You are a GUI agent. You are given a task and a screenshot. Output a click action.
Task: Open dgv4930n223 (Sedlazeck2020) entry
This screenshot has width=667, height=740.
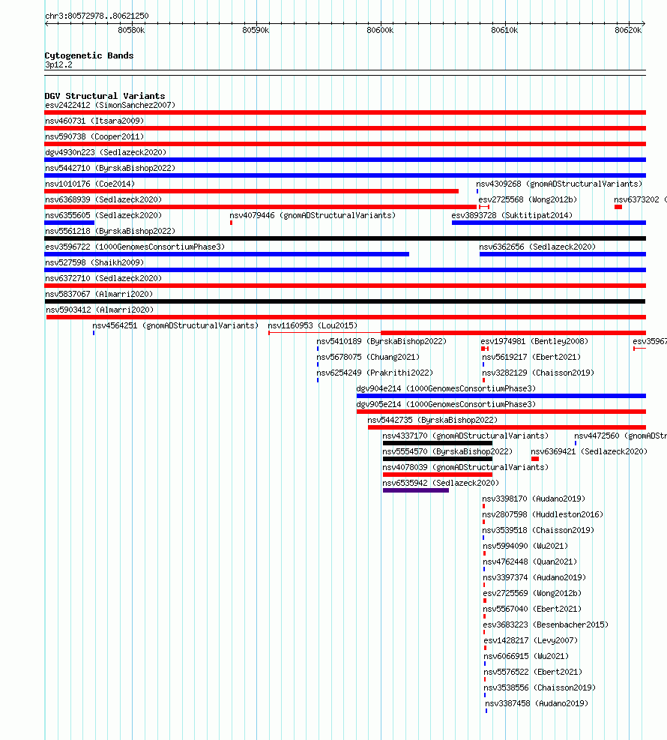[x=106, y=152]
